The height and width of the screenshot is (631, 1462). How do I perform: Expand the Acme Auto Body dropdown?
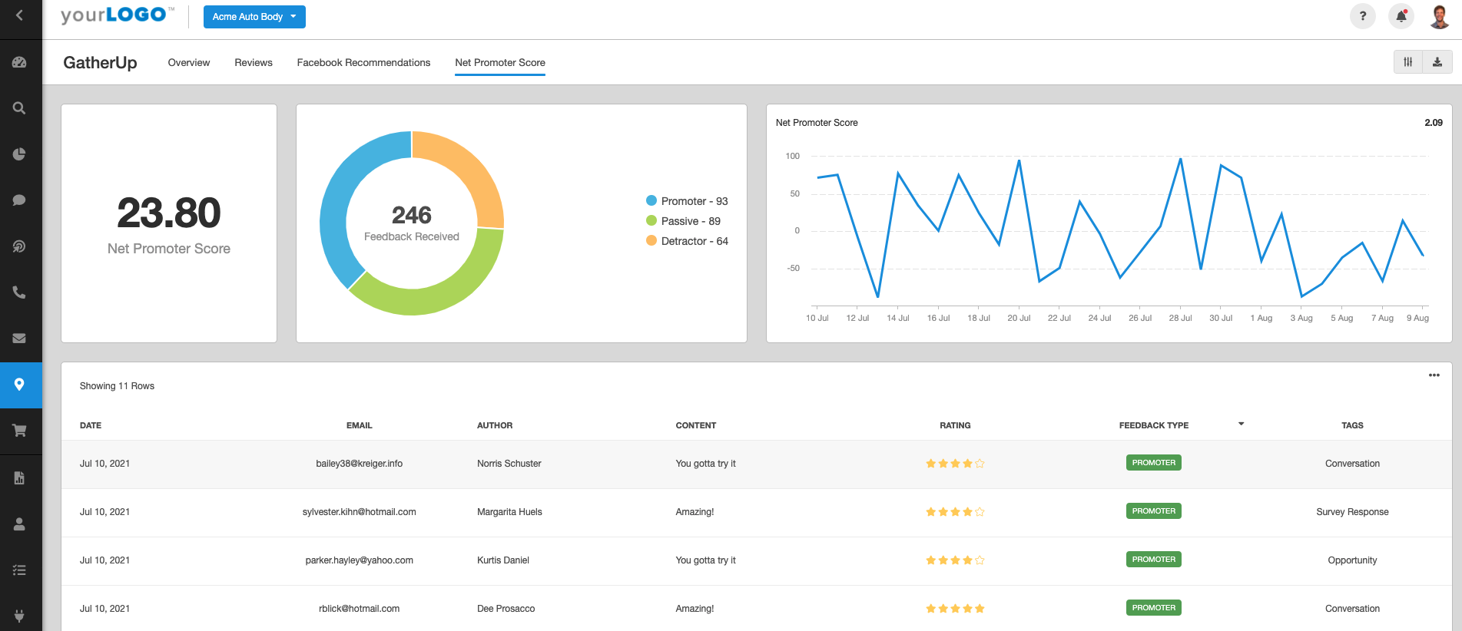(x=254, y=17)
